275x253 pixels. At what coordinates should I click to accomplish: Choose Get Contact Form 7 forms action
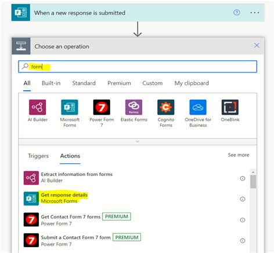click(x=71, y=217)
